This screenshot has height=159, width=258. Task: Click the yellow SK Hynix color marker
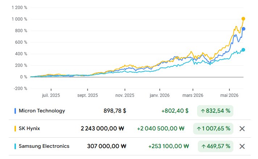coord(15,129)
